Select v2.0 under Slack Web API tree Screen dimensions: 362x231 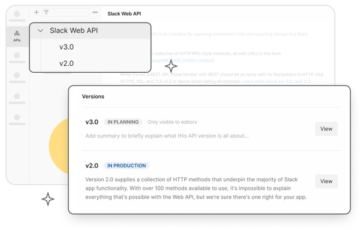point(67,64)
